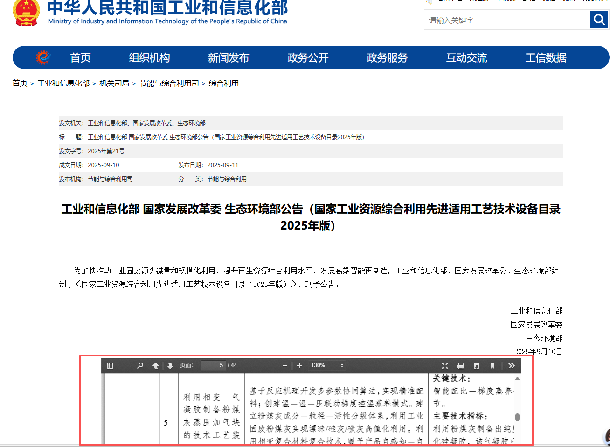Viewport: 610px width, 447px height.
Task: Follow the 节能与综合利用司 breadcrumb link
Action: (x=169, y=84)
